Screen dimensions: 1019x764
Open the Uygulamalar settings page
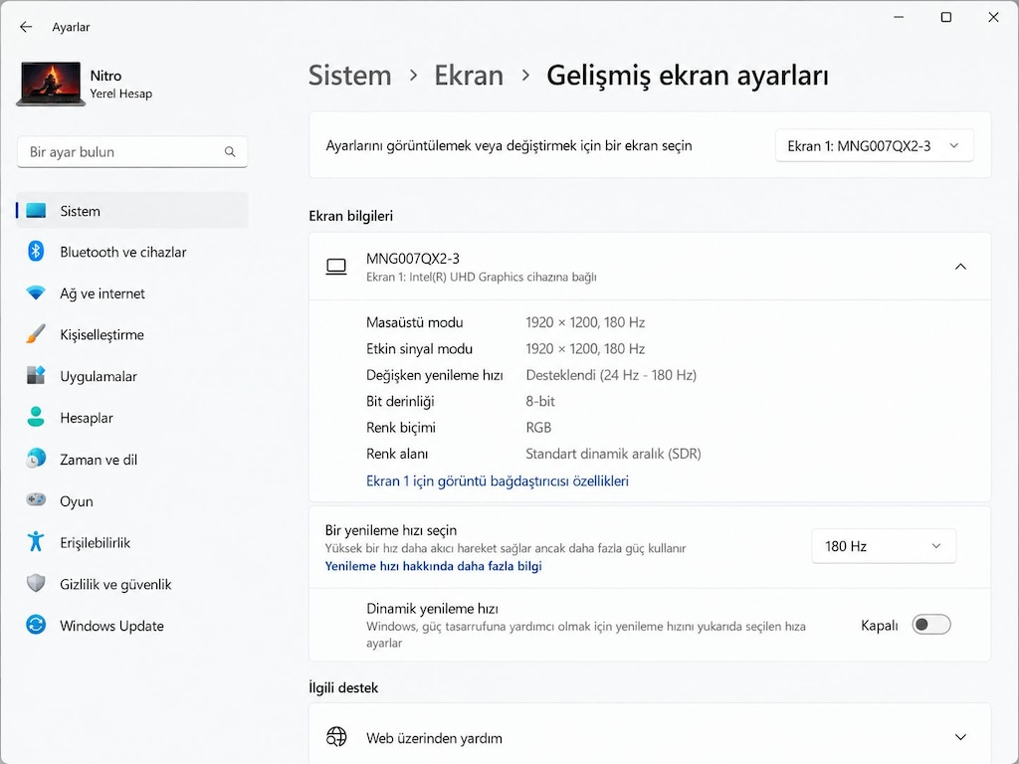click(99, 377)
